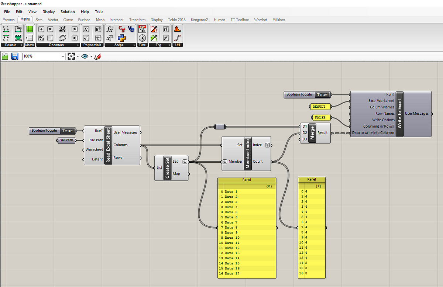Add a C# Script component

[x=122, y=29]
